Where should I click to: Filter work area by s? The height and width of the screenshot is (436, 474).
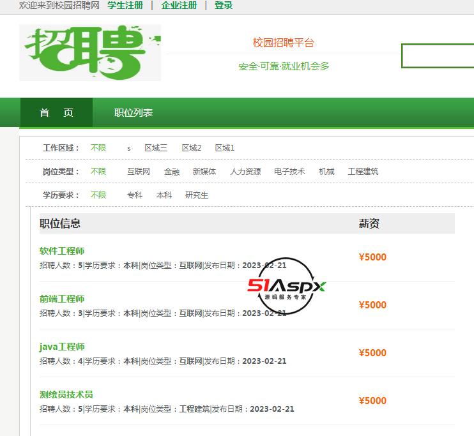pyautogui.click(x=129, y=148)
